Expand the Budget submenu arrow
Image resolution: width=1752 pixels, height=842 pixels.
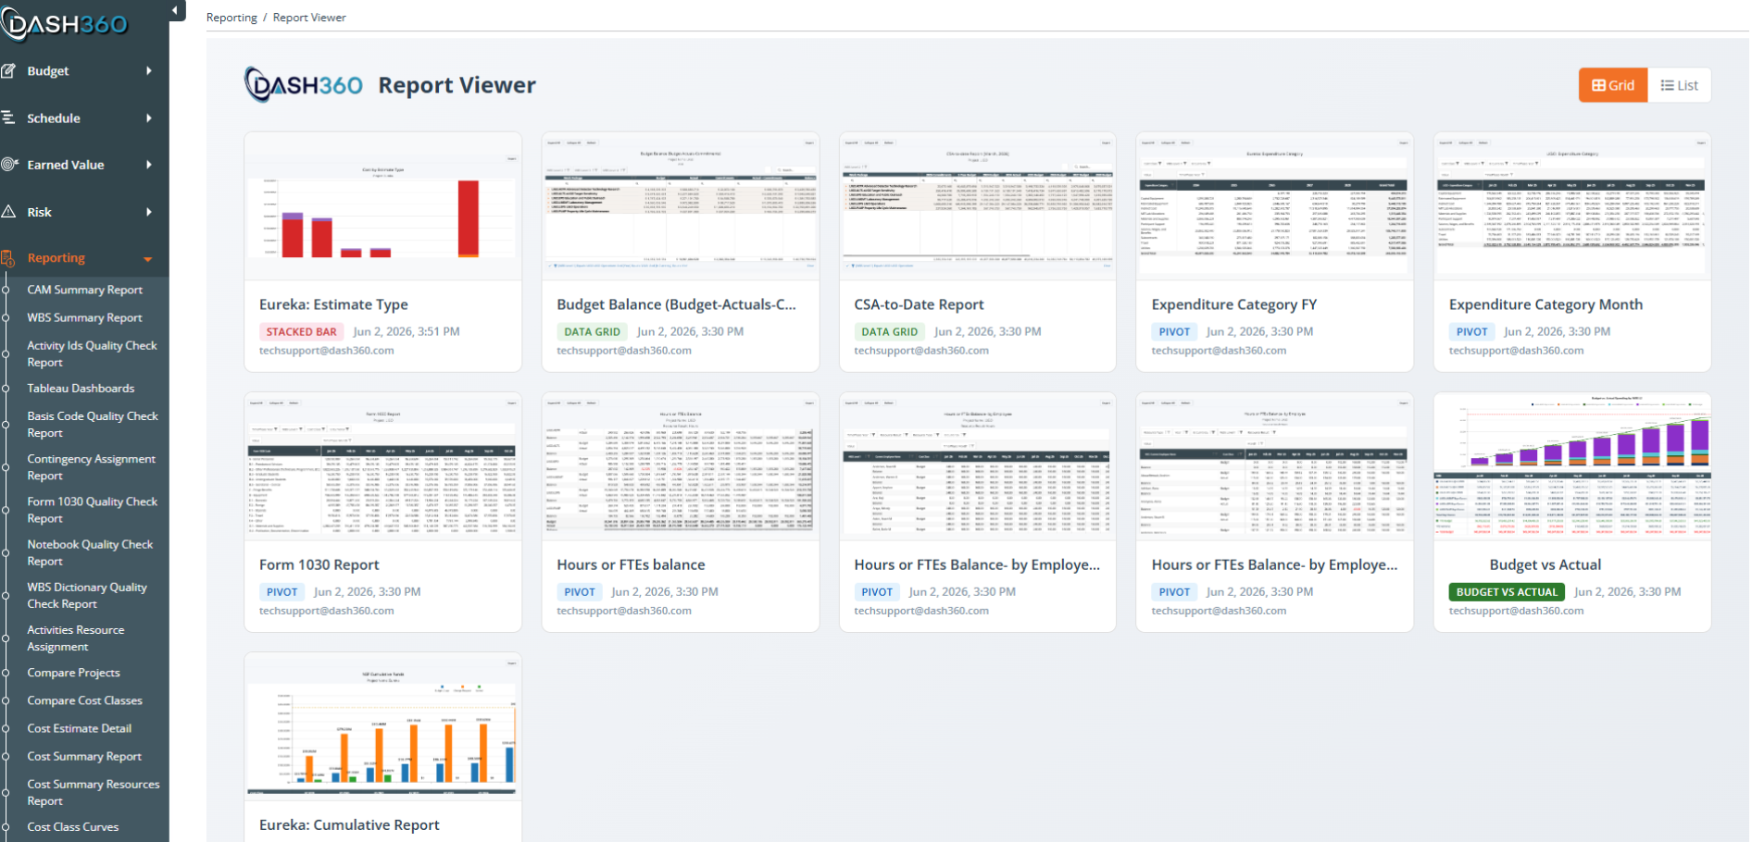[149, 70]
